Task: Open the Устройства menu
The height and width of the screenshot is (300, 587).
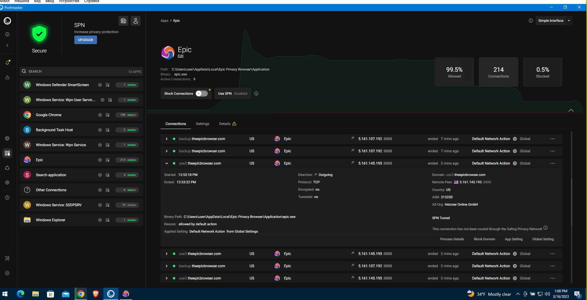Action: point(69,2)
